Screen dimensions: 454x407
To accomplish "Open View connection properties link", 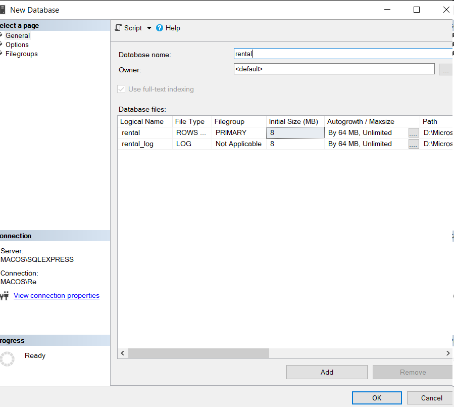I will click(57, 295).
